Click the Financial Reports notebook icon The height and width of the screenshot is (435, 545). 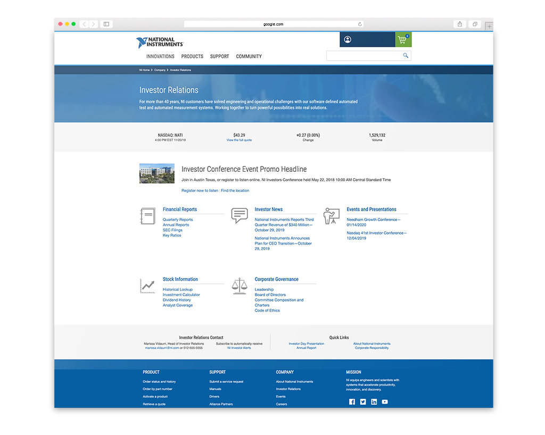147,216
